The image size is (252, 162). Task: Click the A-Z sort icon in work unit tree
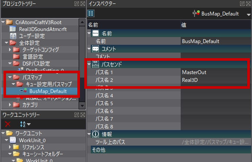pyautogui.click(x=23, y=124)
